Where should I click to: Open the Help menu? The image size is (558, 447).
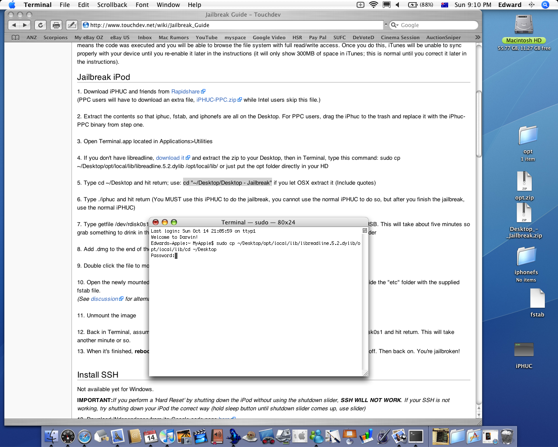pyautogui.click(x=194, y=5)
